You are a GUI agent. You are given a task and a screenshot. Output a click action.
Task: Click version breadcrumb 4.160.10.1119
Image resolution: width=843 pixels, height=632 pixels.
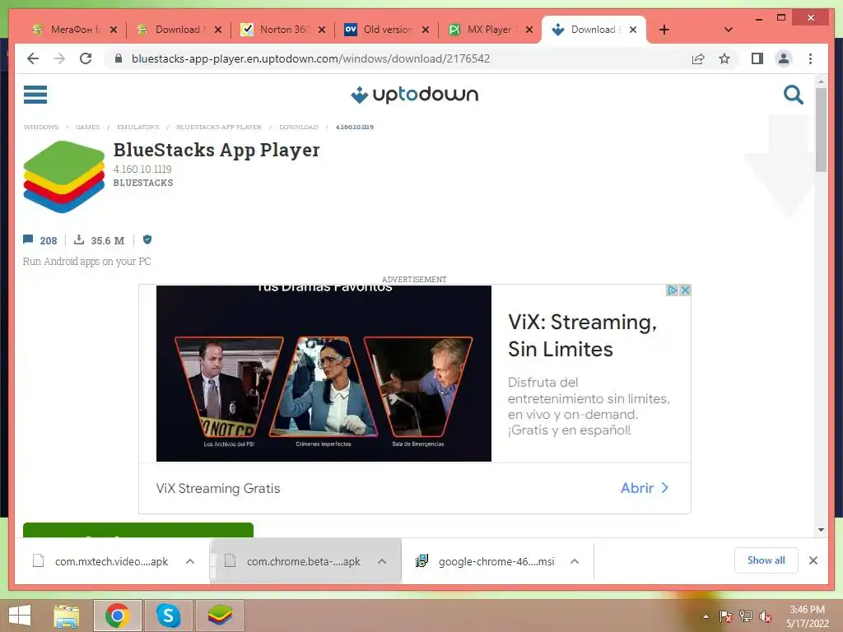pyautogui.click(x=354, y=128)
